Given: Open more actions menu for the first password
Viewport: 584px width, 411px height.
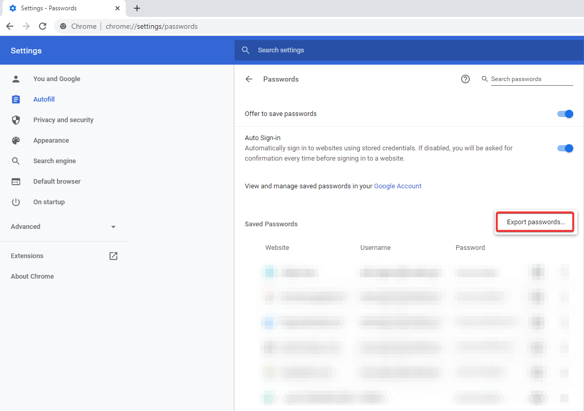Looking at the screenshot, I should coord(564,272).
